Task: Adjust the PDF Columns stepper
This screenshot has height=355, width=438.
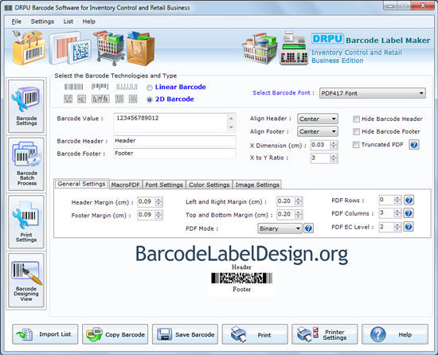Action: 397,213
